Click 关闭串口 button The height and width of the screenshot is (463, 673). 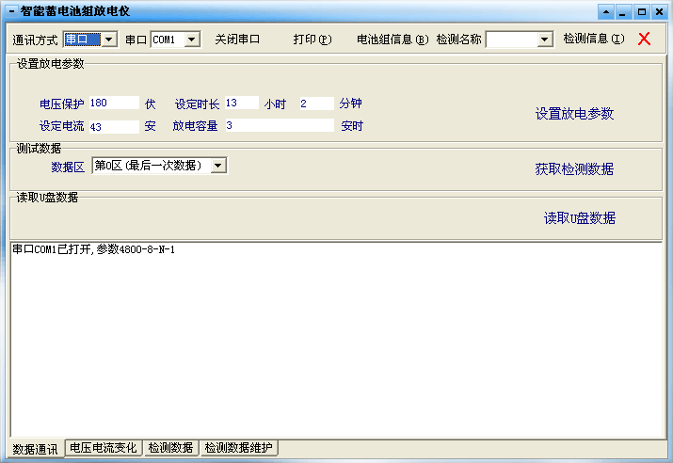click(x=237, y=40)
